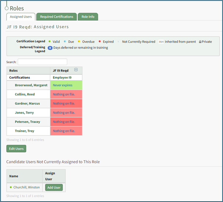Open the Employee I9 certification link
223x202 pixels.
pyautogui.click(x=62, y=78)
